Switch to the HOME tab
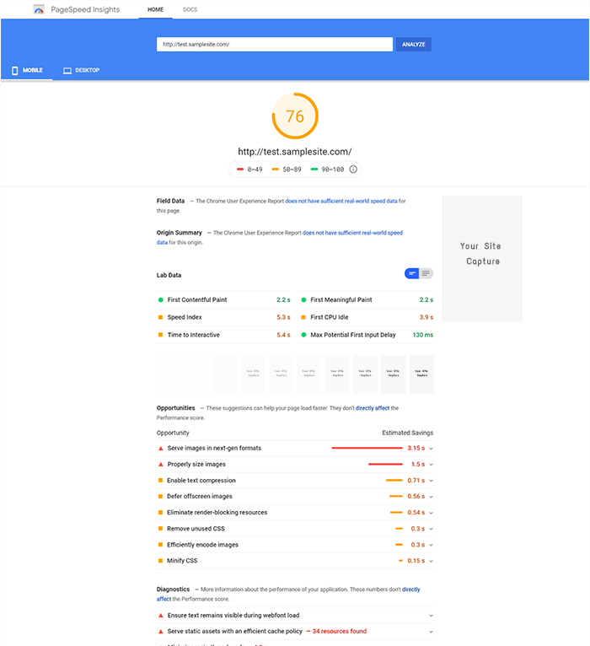 pyautogui.click(x=155, y=10)
